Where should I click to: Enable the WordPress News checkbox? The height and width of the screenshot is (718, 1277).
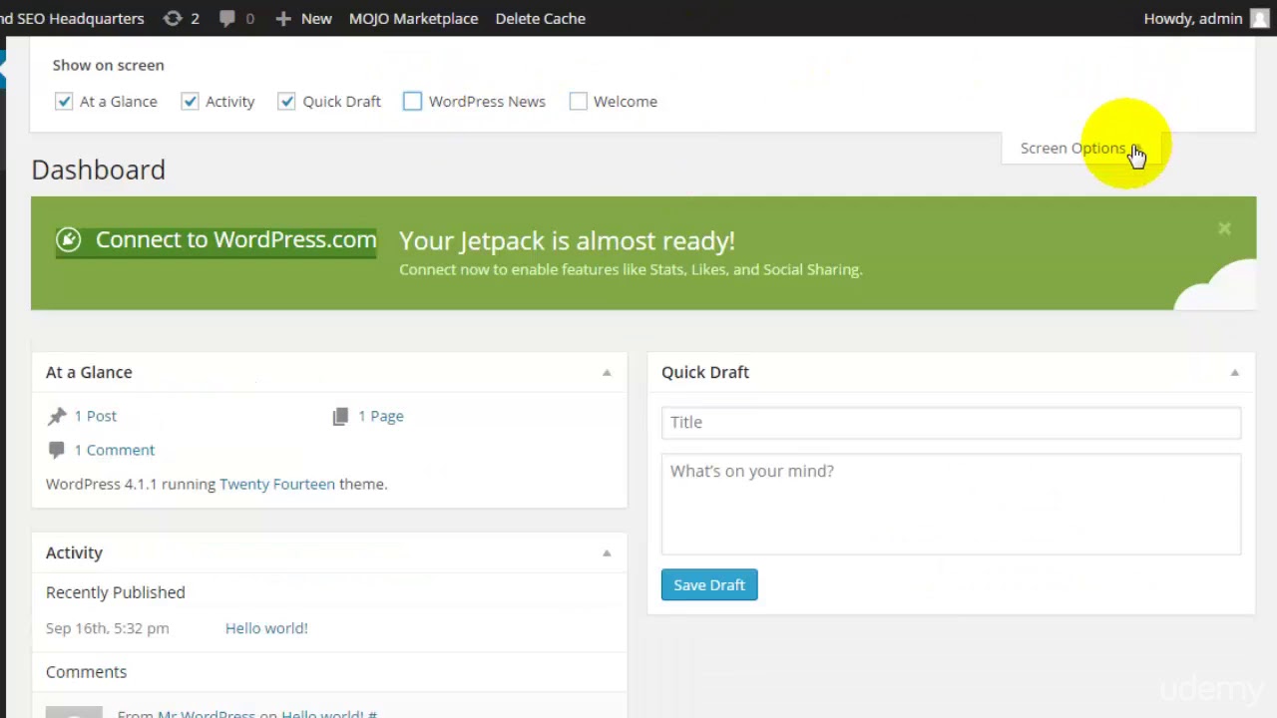pyautogui.click(x=412, y=101)
